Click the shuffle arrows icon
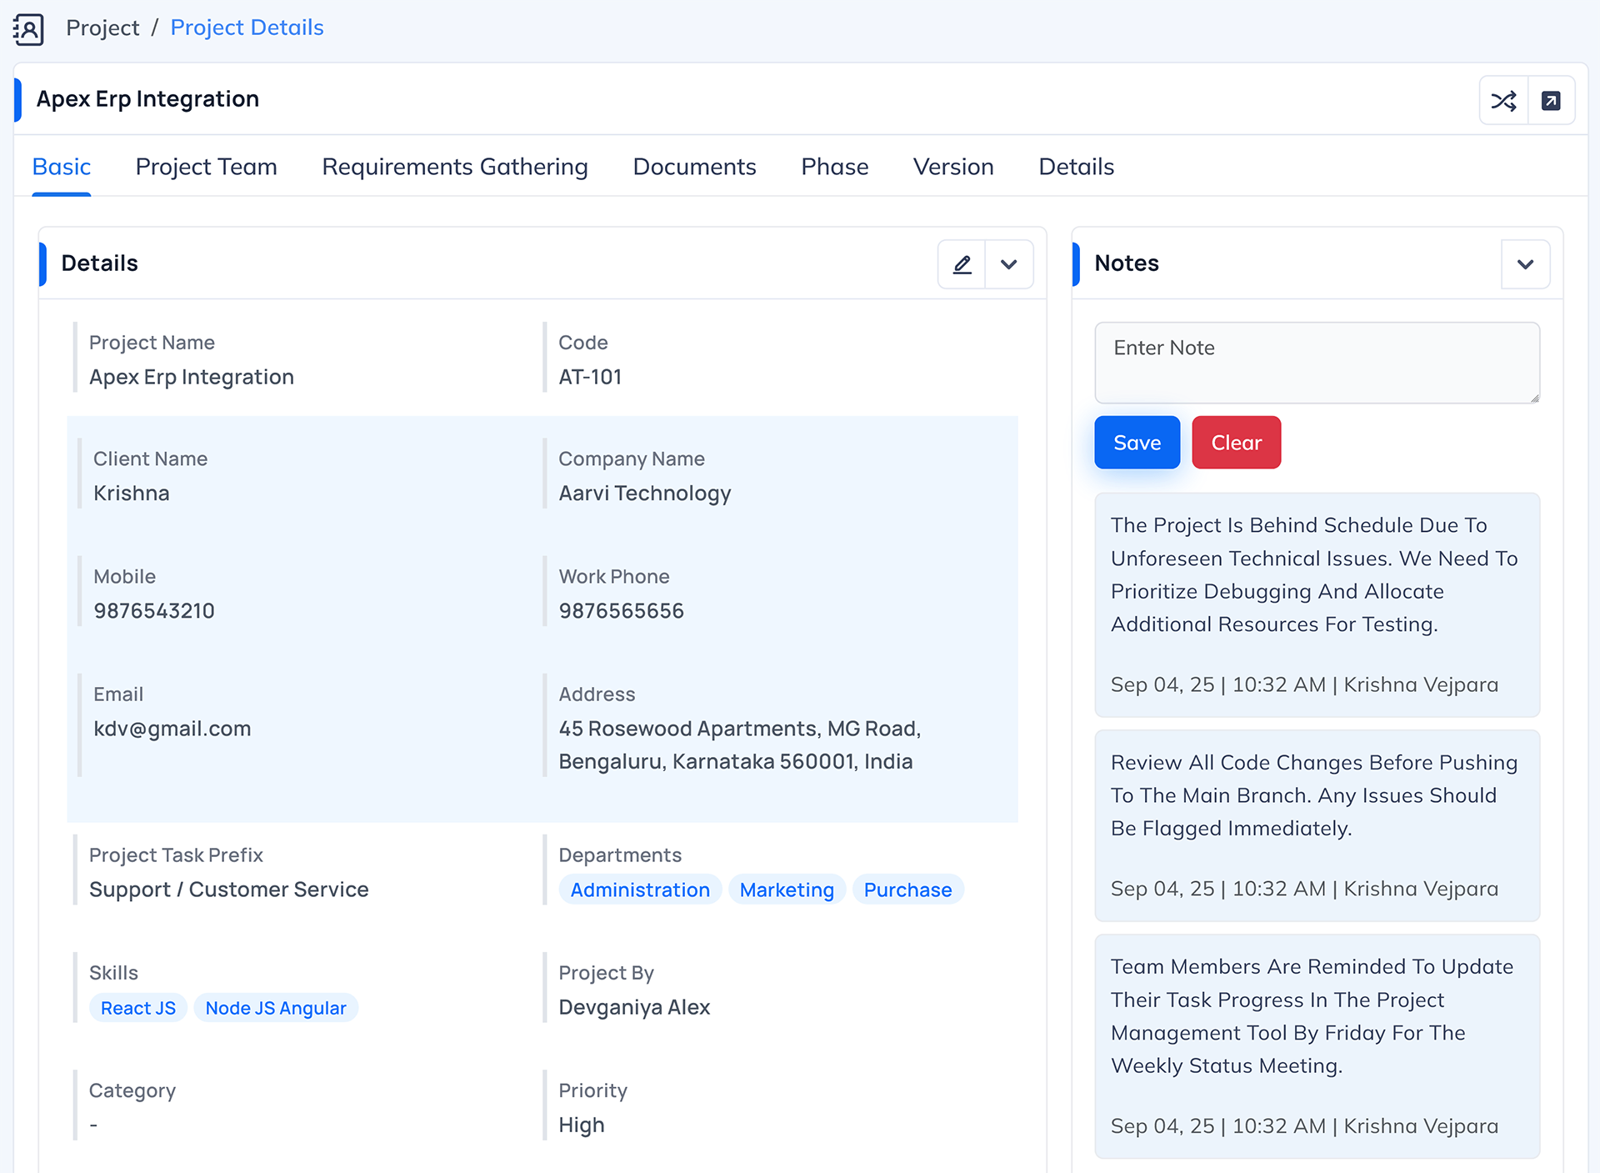The image size is (1600, 1173). [x=1503, y=101]
